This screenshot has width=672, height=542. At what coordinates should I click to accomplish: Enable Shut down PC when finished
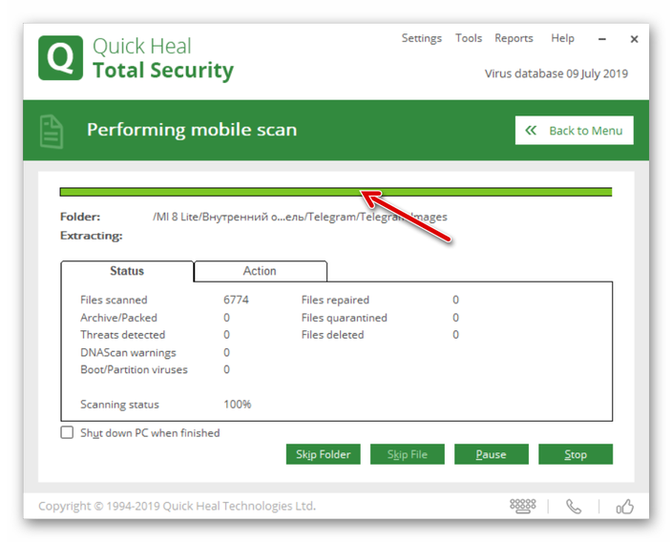(67, 432)
